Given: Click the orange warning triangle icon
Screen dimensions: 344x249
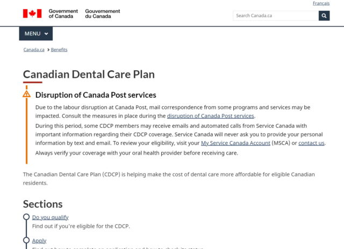Looking at the screenshot, I should 27,94.
